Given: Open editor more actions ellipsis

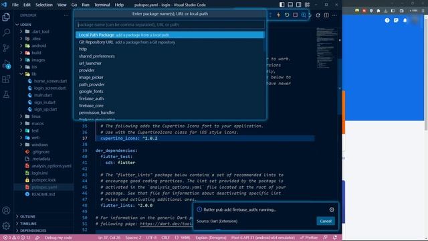Looking at the screenshot, I should 334,15.
